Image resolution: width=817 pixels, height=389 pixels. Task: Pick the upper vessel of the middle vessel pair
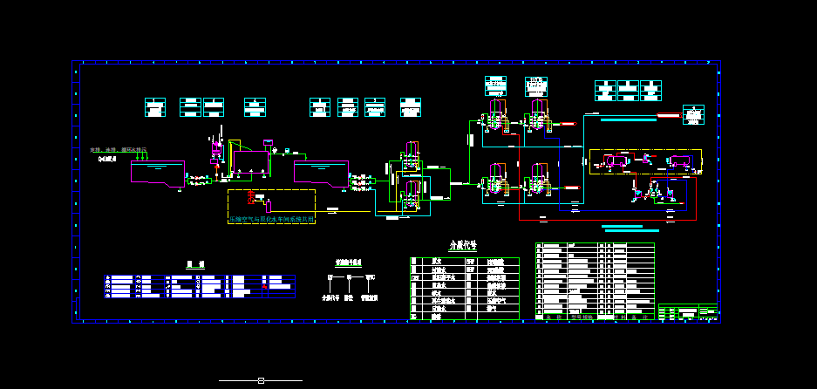(x=411, y=156)
